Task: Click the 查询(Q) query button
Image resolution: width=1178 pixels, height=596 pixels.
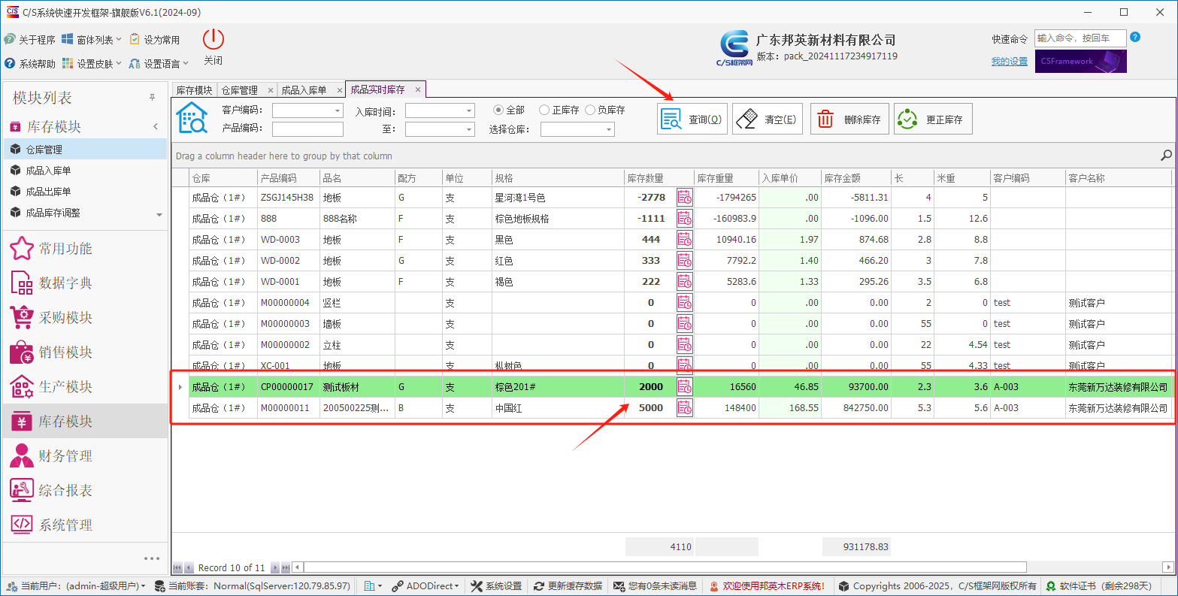Action: (692, 119)
